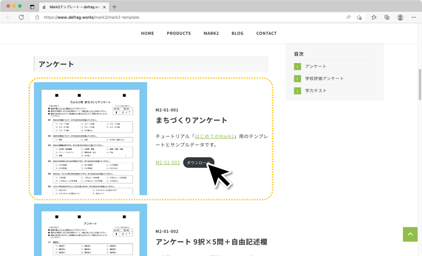Viewport: 422px width, 256px height.
Task: Click the browser back arrow
Action: tap(8, 17)
